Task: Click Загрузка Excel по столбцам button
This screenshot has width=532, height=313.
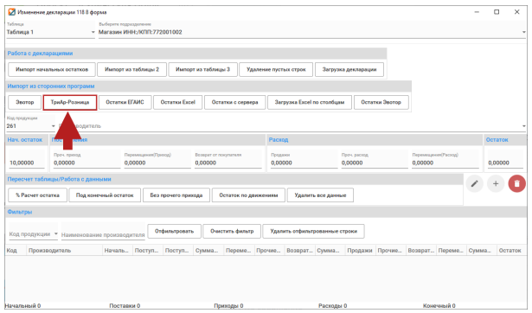Action: [310, 102]
